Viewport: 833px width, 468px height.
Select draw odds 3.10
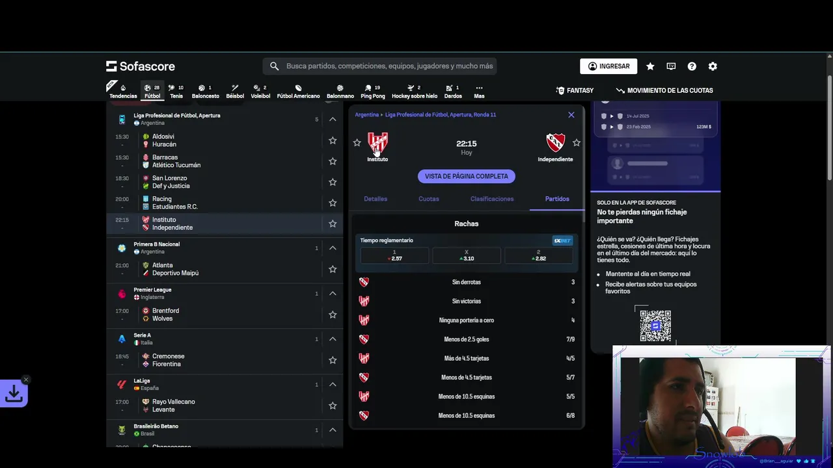[x=467, y=255]
